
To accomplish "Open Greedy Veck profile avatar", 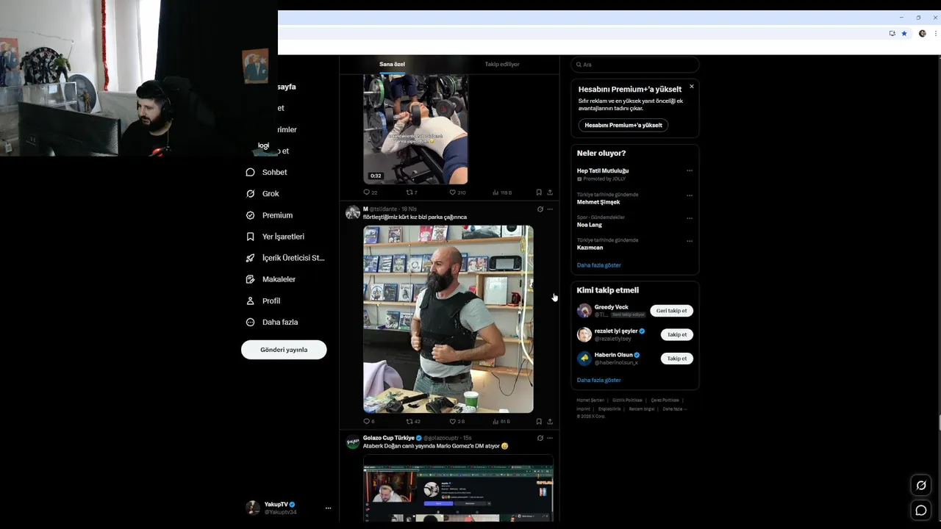I will tap(584, 311).
